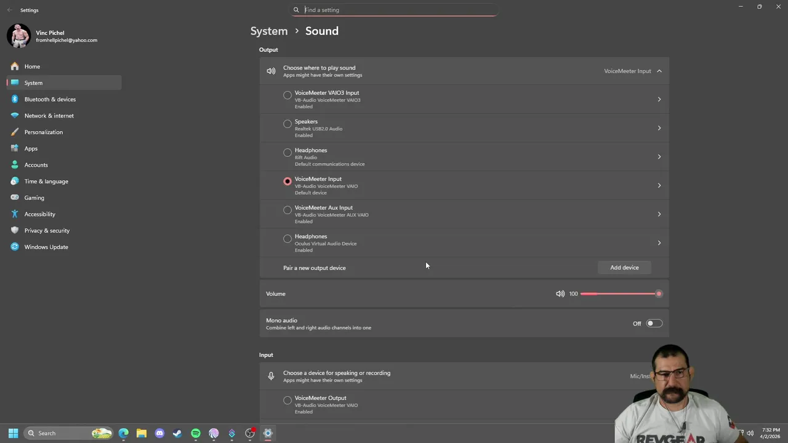The image size is (788, 443).
Task: Click the back arrow next to Settings
Action: (9, 10)
